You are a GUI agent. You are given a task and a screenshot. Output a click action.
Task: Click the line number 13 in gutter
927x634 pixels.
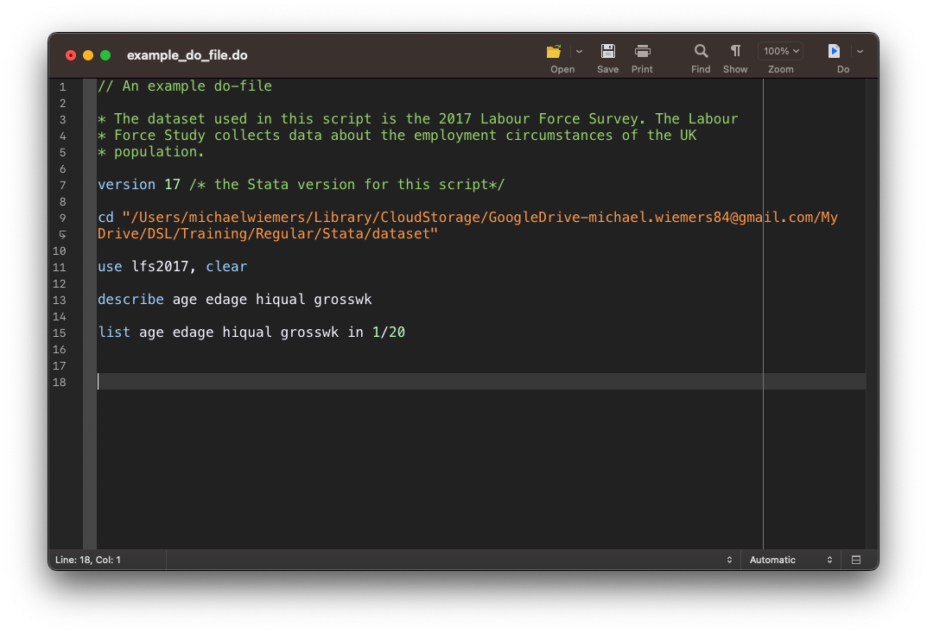tap(60, 300)
